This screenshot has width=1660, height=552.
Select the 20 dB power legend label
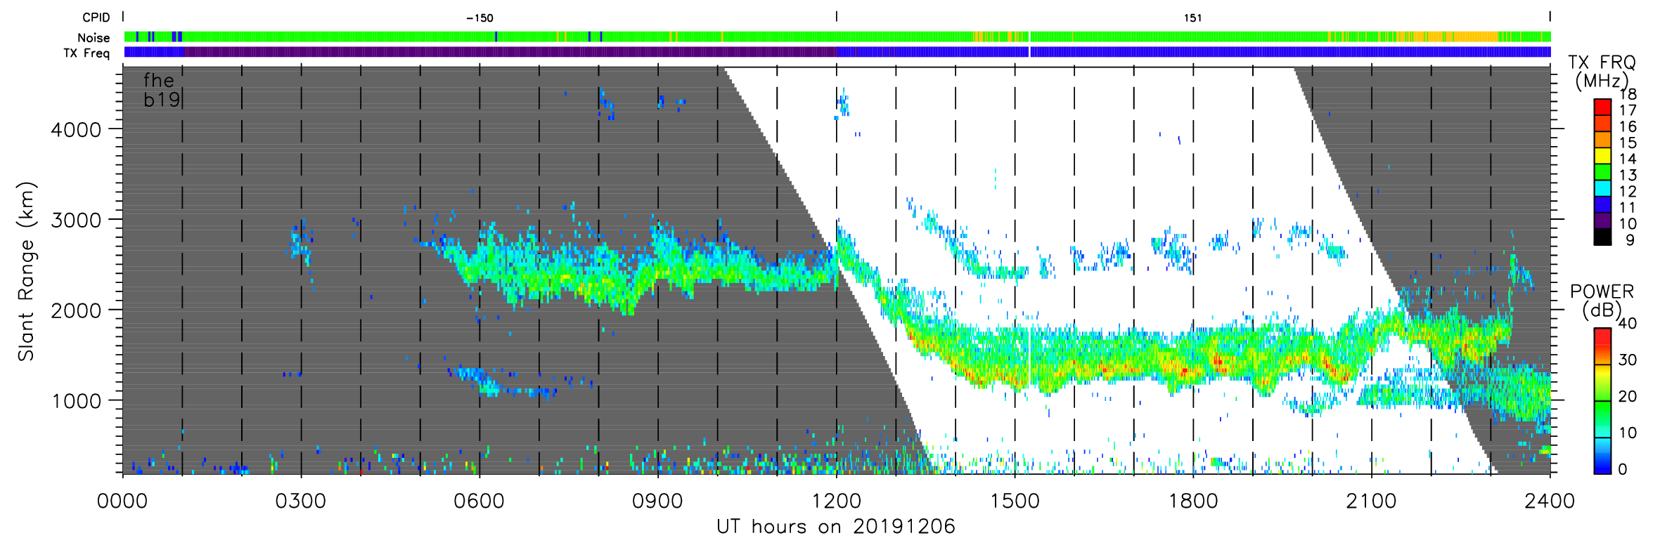(1628, 397)
